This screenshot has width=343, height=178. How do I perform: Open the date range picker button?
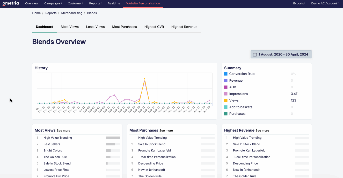(x=281, y=55)
